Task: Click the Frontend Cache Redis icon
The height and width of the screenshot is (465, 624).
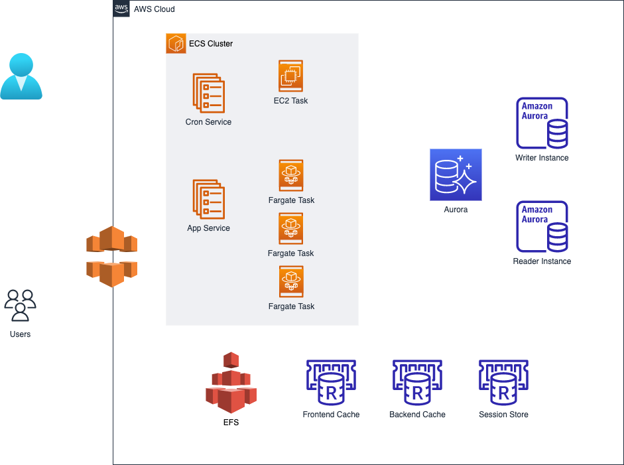Action: (x=331, y=383)
